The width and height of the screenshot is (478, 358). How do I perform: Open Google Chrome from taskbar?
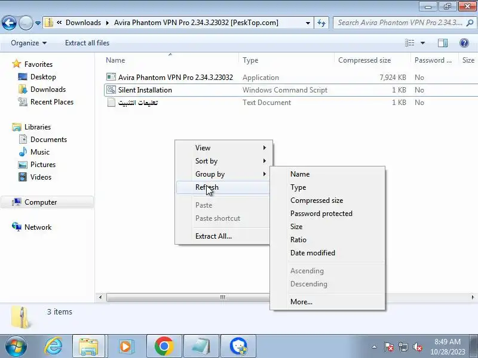click(x=164, y=347)
